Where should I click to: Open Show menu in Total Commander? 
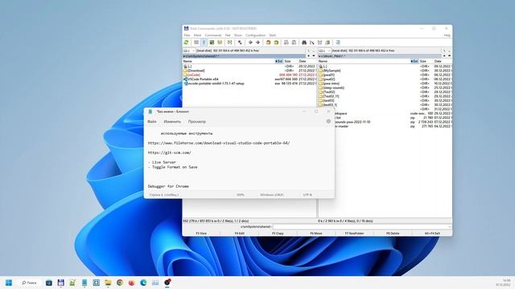238,35
